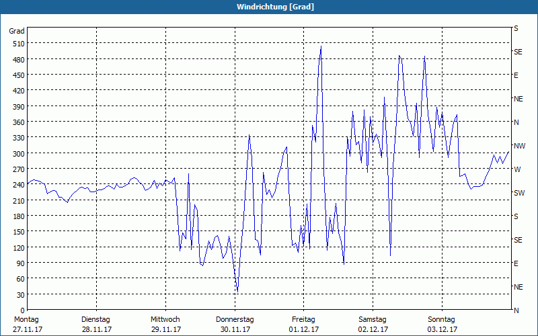The width and height of the screenshot is (538, 336).
Task: Click the 180 y-axis tick label
Action: tap(19, 216)
